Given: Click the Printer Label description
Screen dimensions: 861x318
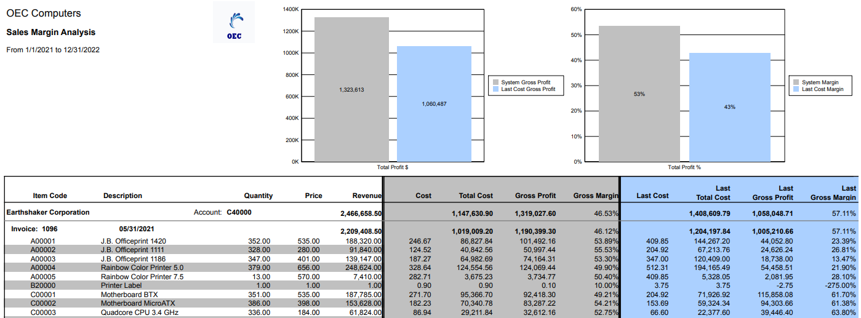Looking at the screenshot, I should (x=121, y=285).
